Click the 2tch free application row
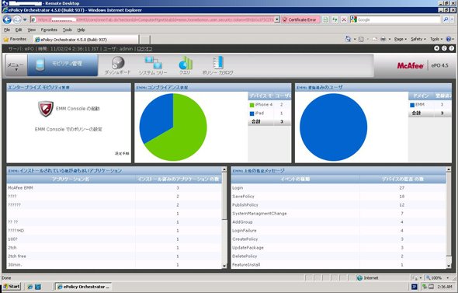This screenshot has width=458, height=293. click(x=114, y=256)
